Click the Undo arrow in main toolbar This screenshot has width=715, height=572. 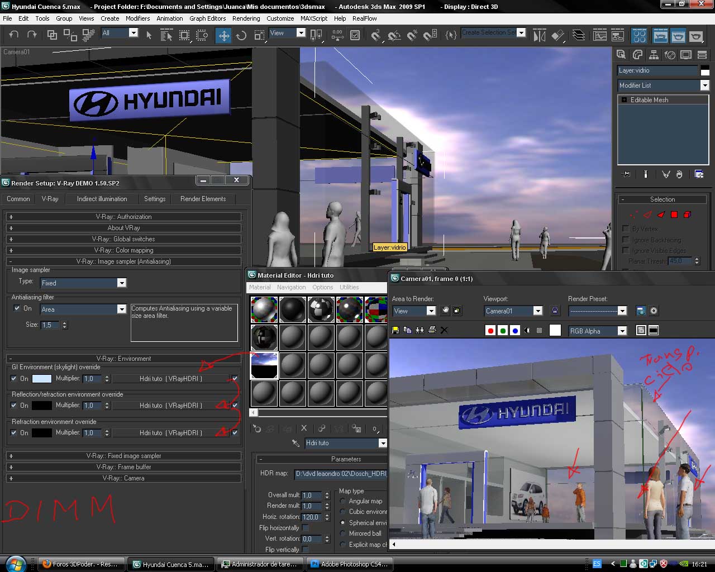click(x=14, y=35)
